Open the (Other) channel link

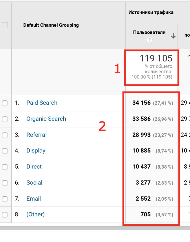(35, 214)
